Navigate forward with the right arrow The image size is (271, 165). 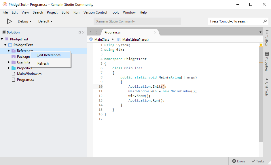[97, 32]
